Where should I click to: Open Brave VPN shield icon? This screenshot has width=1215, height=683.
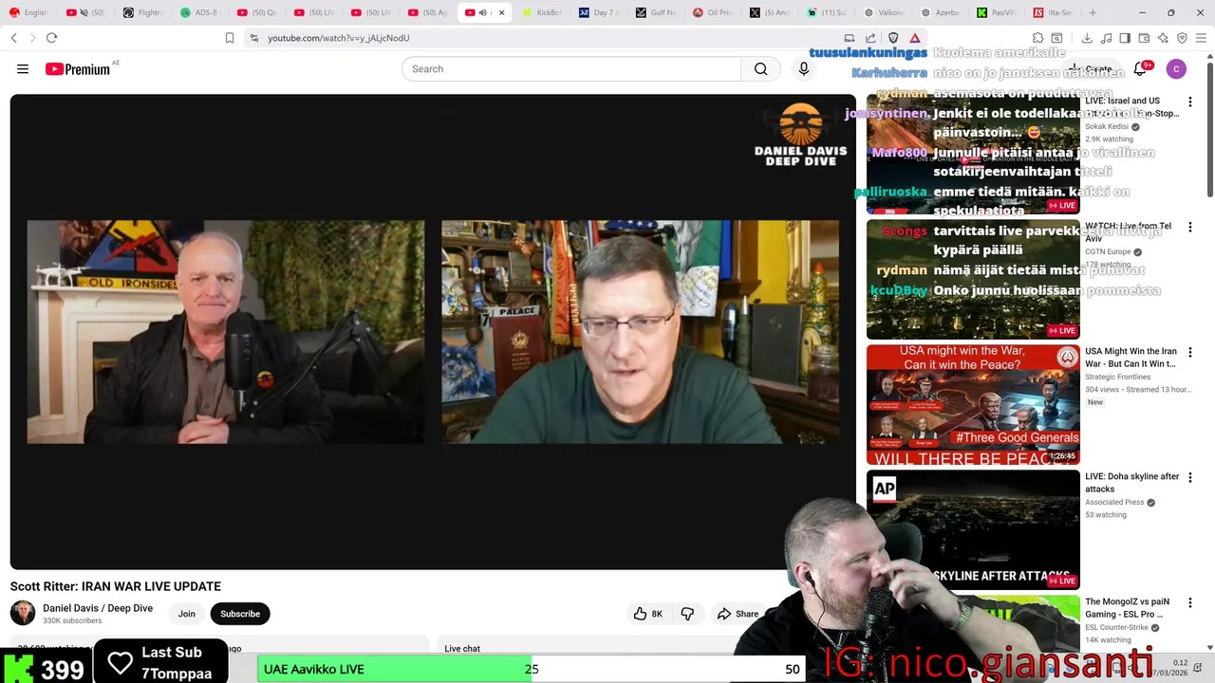click(1182, 38)
